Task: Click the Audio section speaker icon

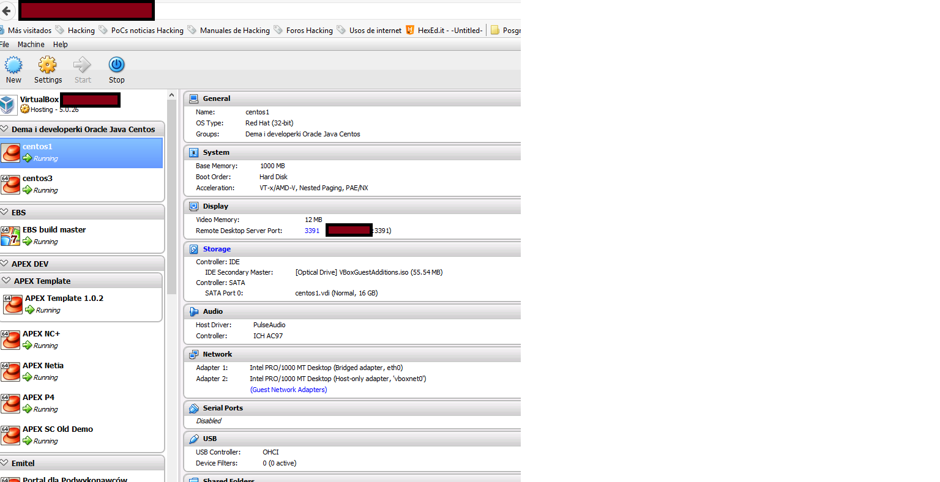Action: (193, 312)
